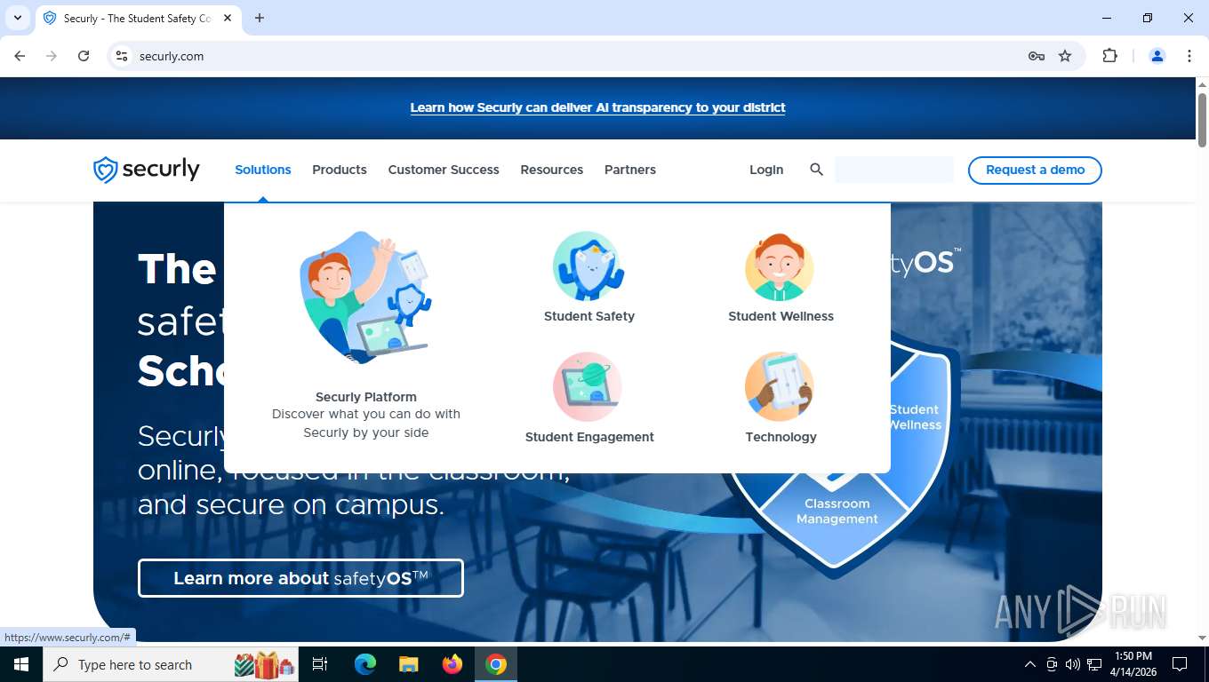1209x682 pixels.
Task: Open Task View on taskbar
Action: pos(320,664)
